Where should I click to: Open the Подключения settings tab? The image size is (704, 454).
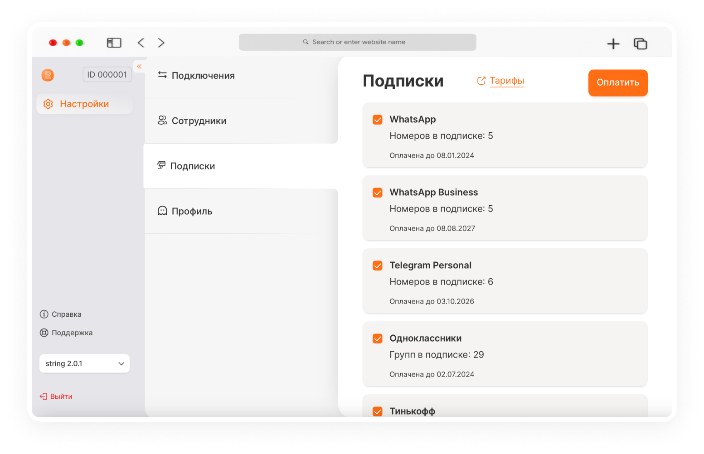(241, 76)
